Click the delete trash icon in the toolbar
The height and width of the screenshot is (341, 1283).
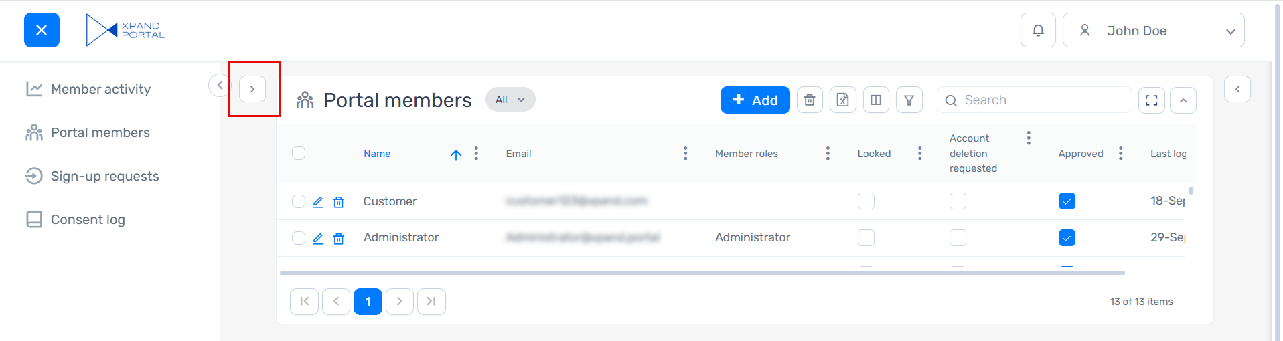pos(810,100)
